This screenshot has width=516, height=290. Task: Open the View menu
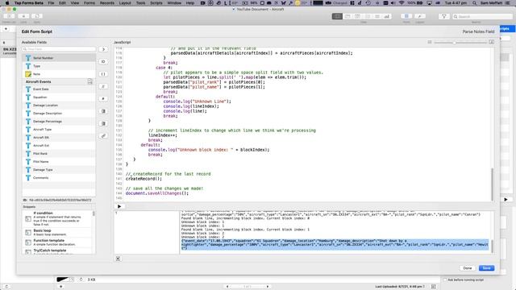[75, 3]
